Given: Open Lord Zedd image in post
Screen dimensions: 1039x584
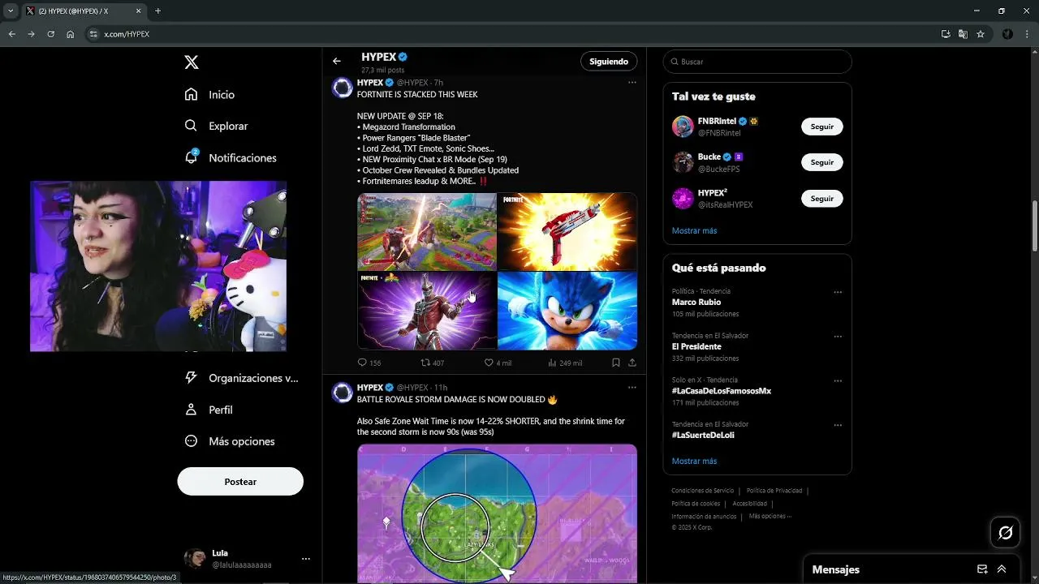Looking at the screenshot, I should tap(427, 311).
